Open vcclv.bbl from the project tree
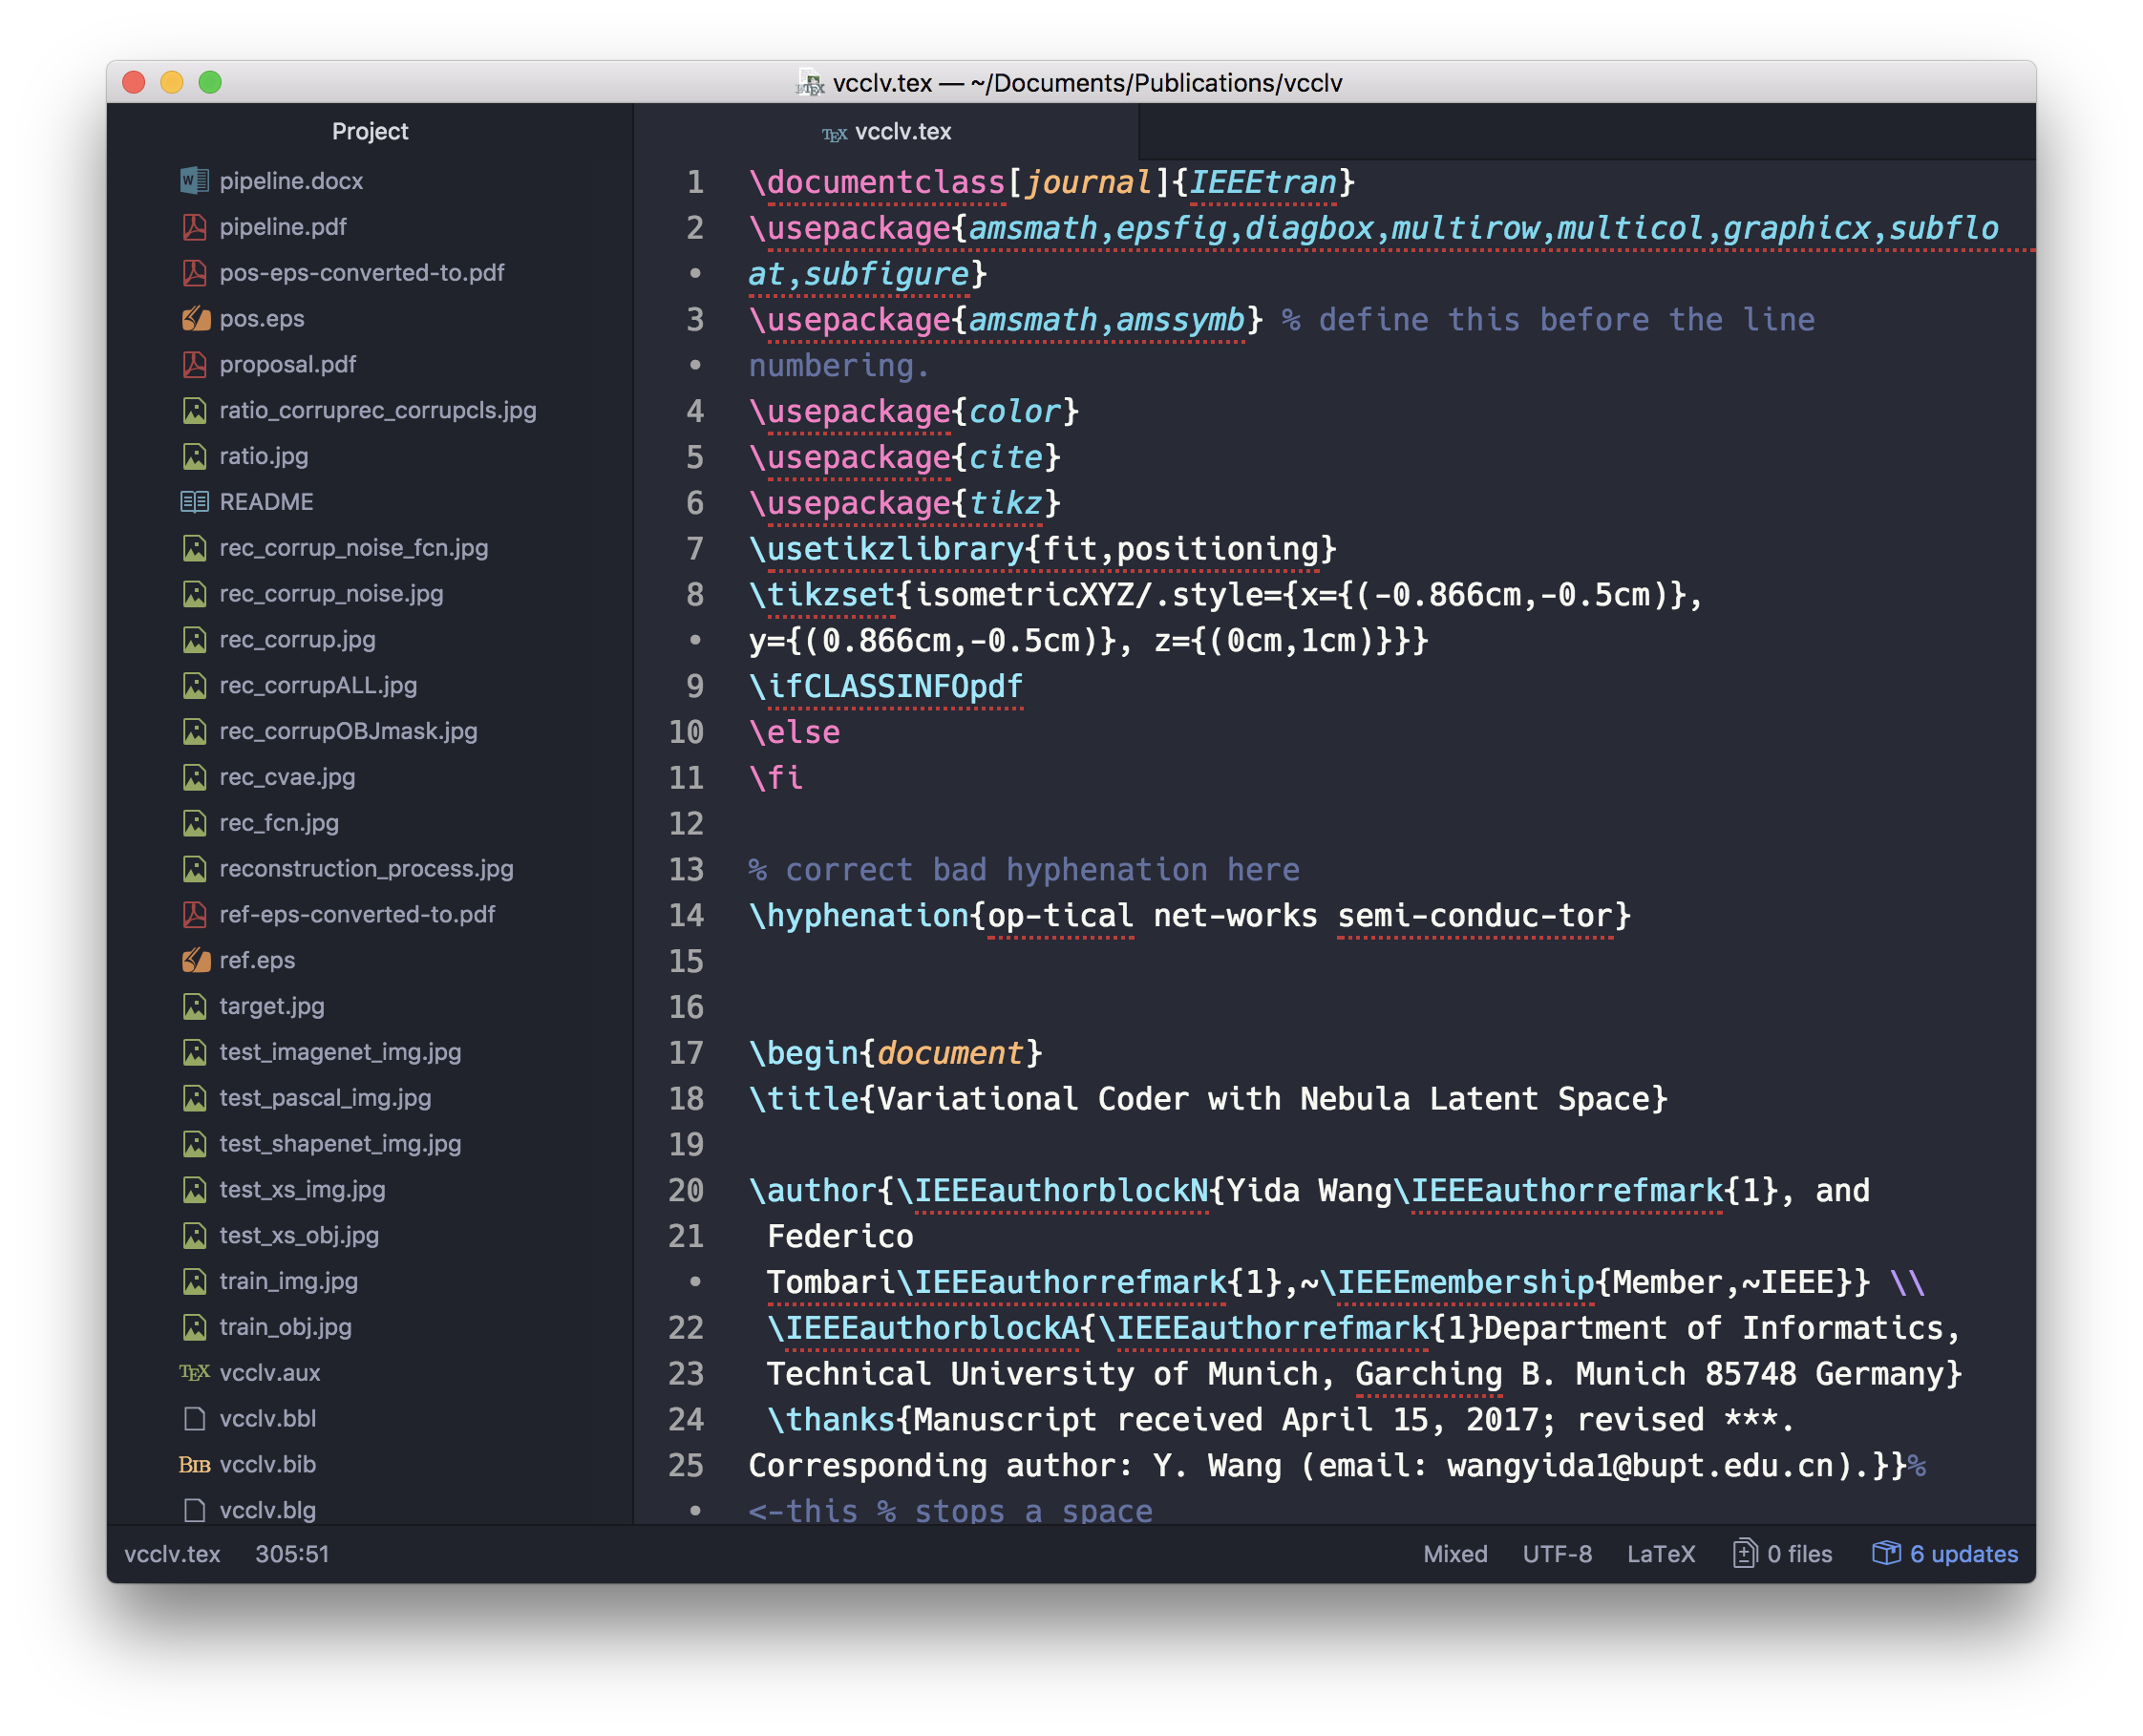Viewport: 2143px width, 1736px height. (267, 1419)
